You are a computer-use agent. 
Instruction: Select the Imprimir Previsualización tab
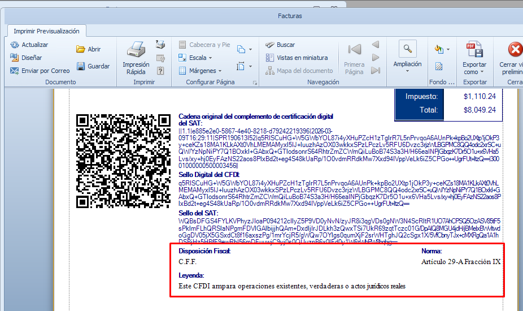pyautogui.click(x=46, y=31)
